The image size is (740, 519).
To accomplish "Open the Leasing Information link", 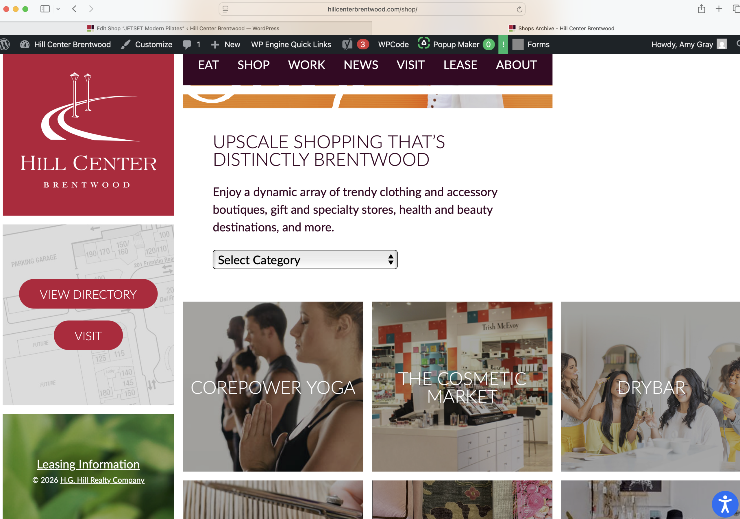I will (x=88, y=464).
